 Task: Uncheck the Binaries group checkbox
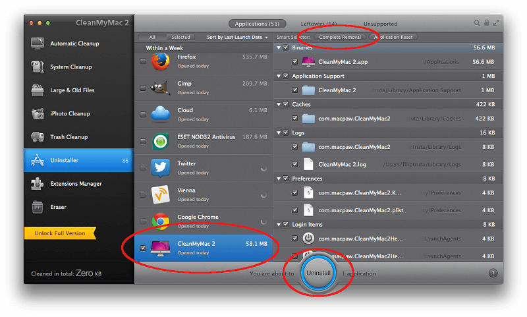286,47
